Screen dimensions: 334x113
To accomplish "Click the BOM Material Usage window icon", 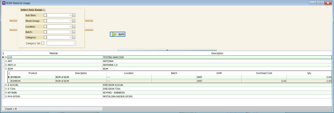I will pos(3,3).
